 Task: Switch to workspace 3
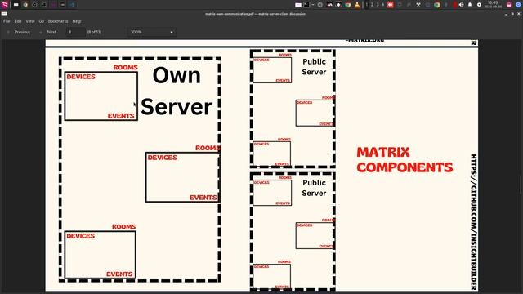[x=378, y=5]
